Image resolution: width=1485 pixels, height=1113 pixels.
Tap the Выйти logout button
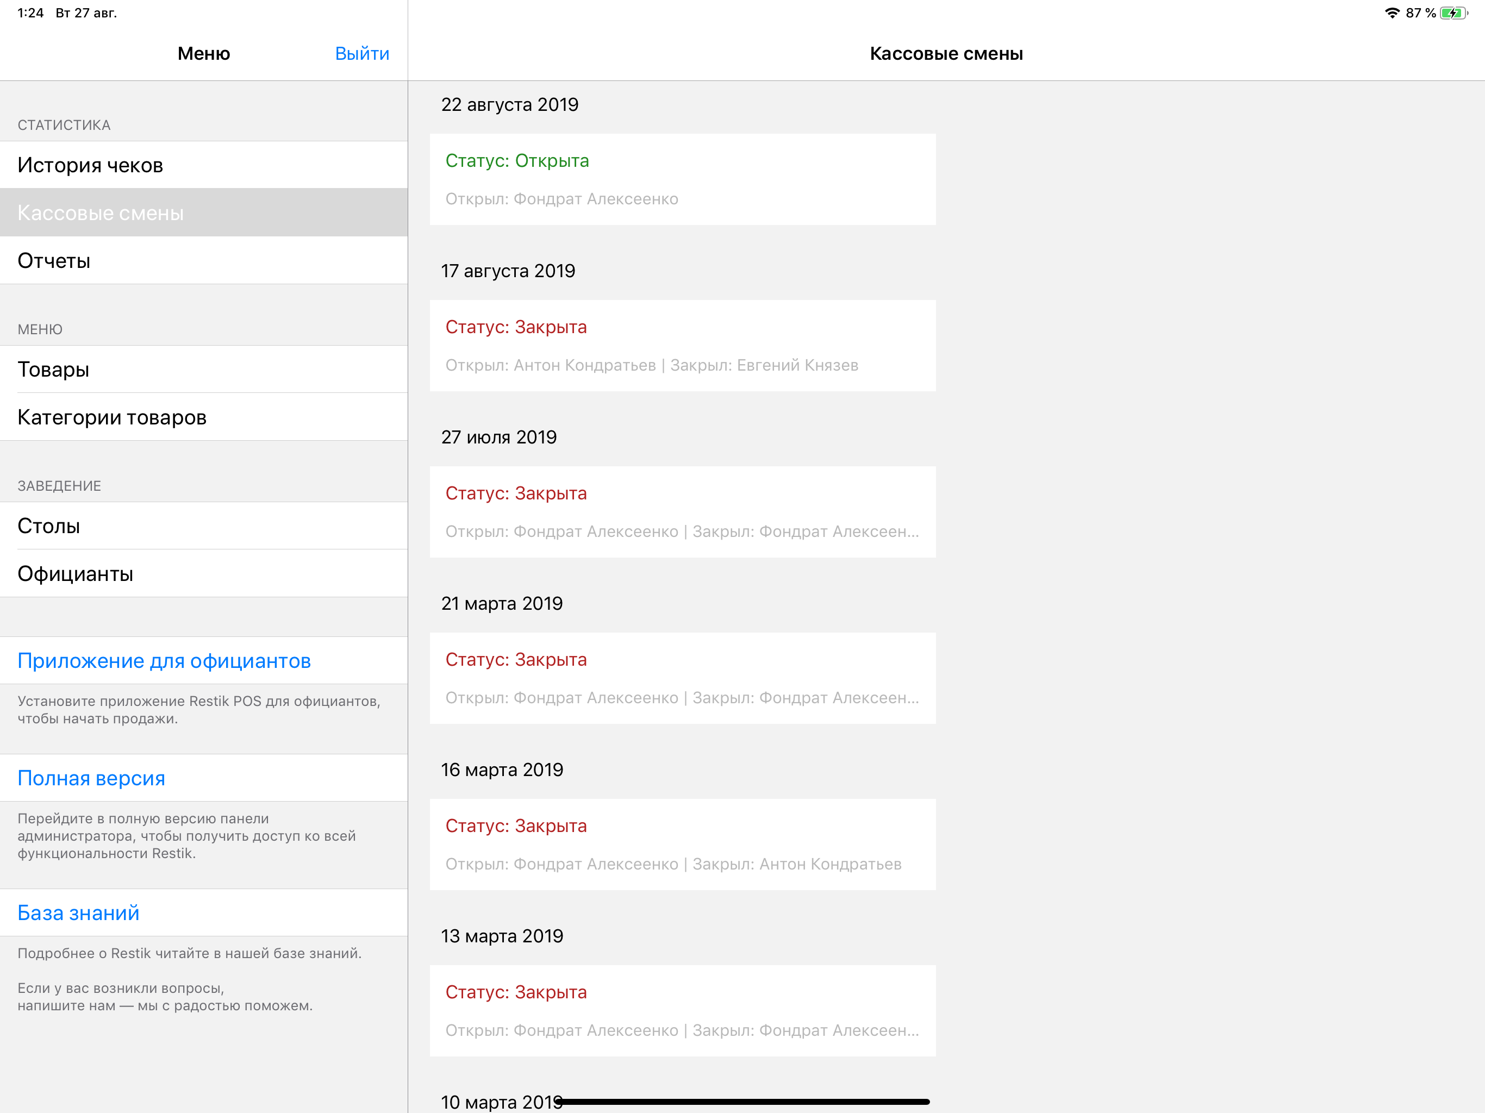[362, 54]
